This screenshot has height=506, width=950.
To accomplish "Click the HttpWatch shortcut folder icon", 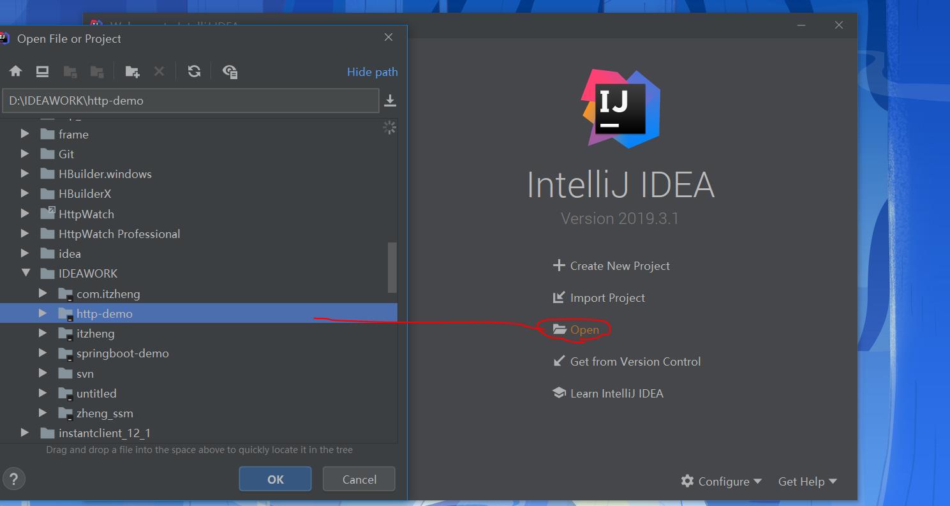I will pyautogui.click(x=47, y=214).
